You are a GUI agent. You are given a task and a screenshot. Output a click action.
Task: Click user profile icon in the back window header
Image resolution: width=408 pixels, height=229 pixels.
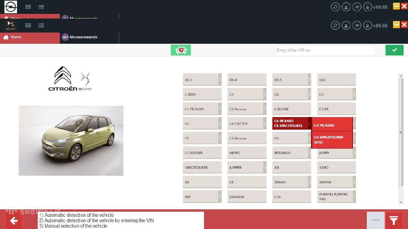[346, 7]
